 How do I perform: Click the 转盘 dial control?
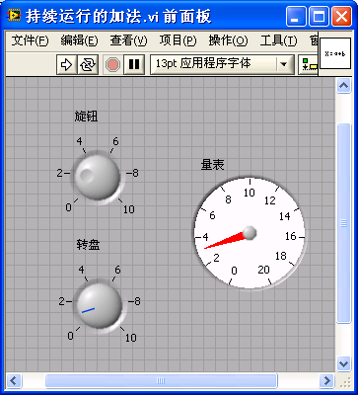[x=99, y=305]
